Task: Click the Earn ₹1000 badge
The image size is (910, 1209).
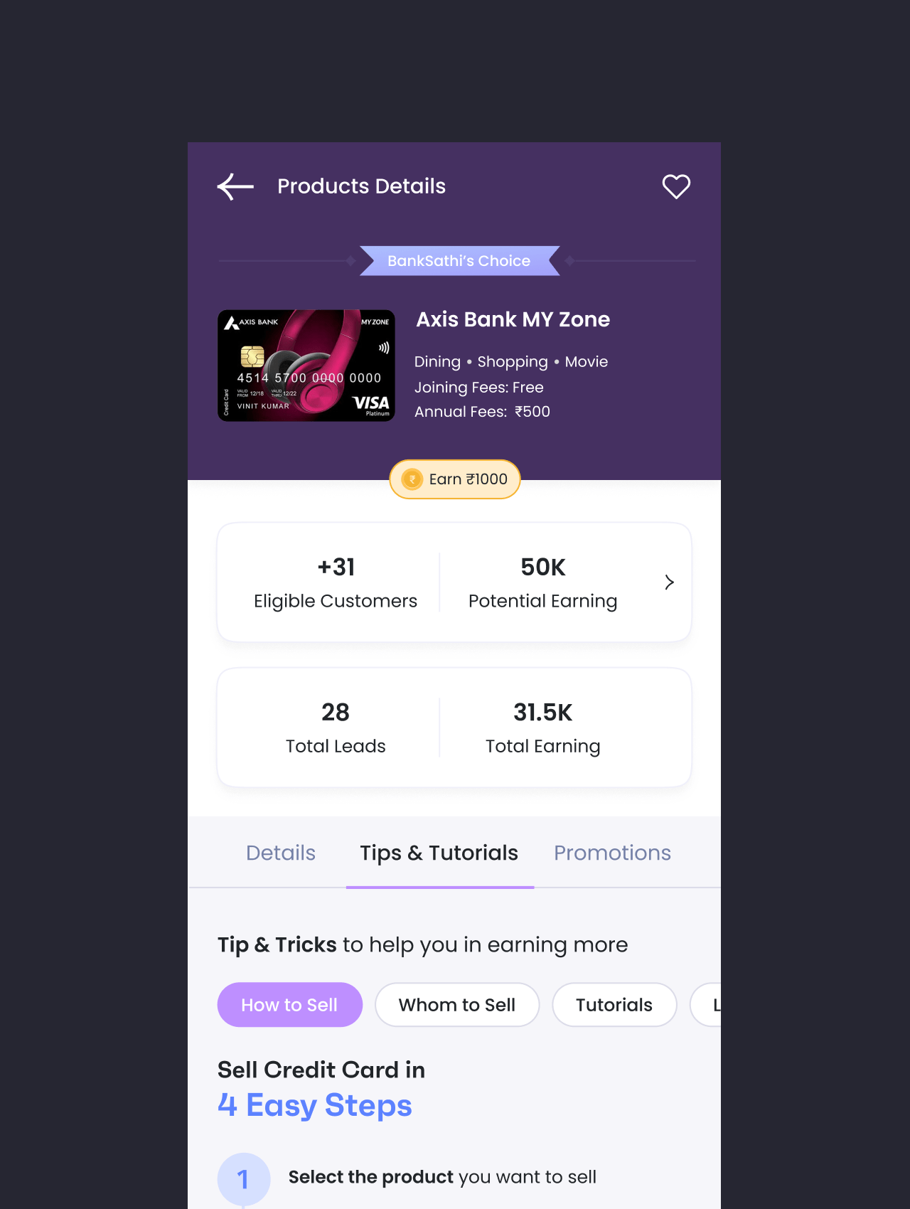Action: (455, 479)
